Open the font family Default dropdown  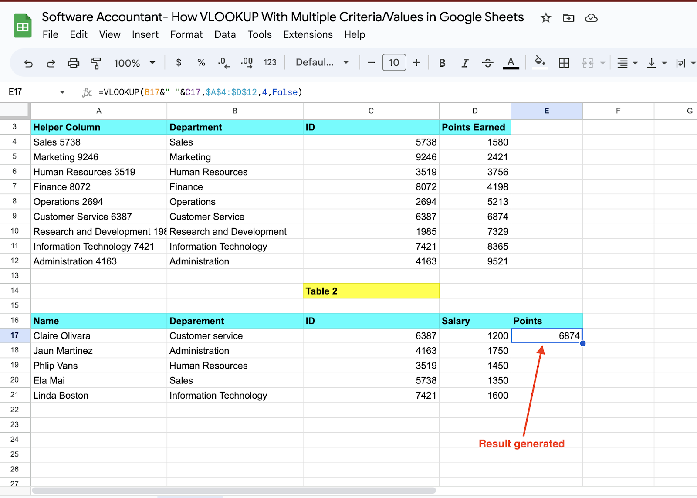coord(322,62)
